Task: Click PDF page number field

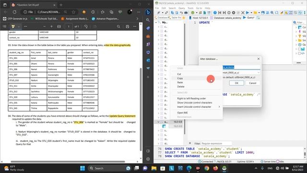Action: [69, 26]
